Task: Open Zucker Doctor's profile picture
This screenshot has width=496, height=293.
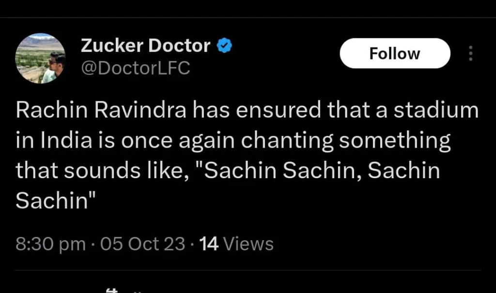Action: [41, 59]
